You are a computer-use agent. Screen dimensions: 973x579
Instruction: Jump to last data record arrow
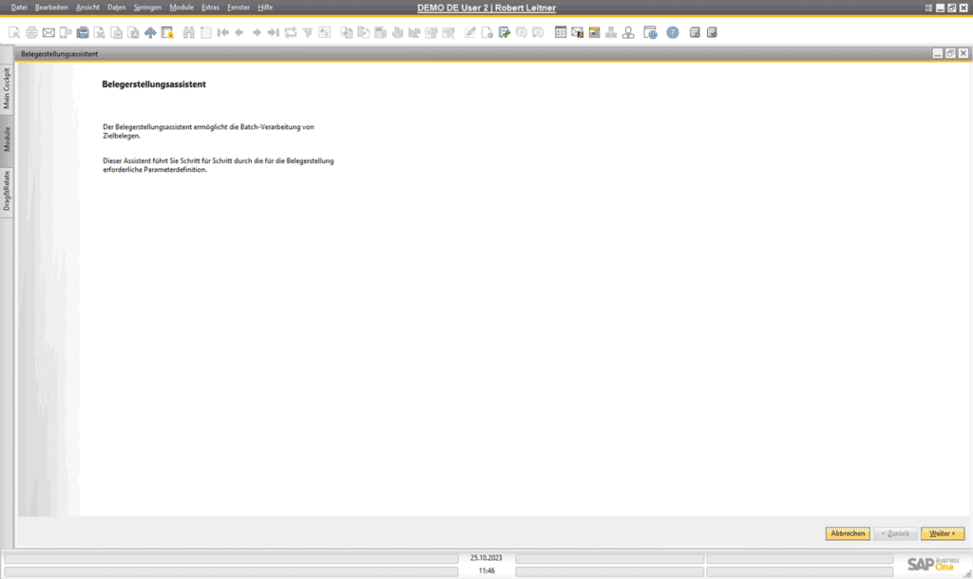[x=273, y=33]
